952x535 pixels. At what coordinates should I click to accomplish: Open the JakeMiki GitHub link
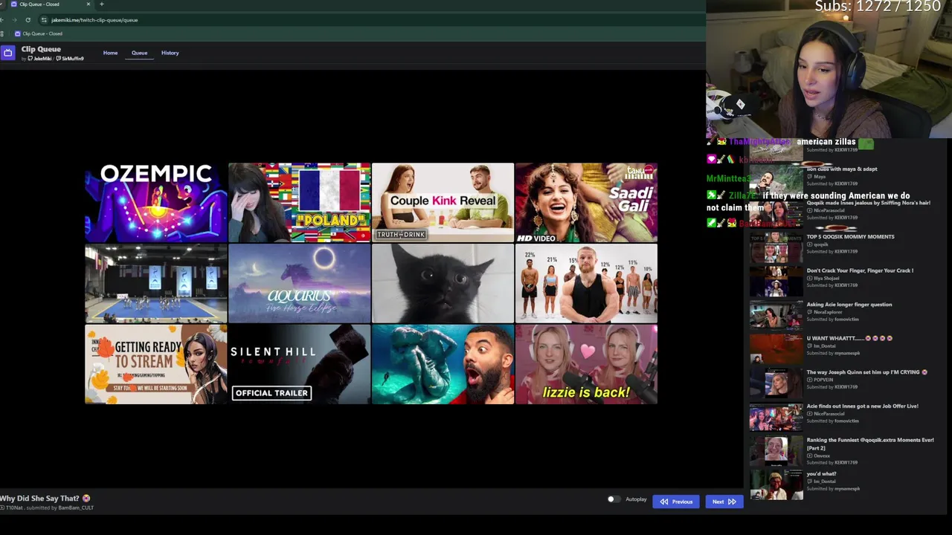coord(39,59)
